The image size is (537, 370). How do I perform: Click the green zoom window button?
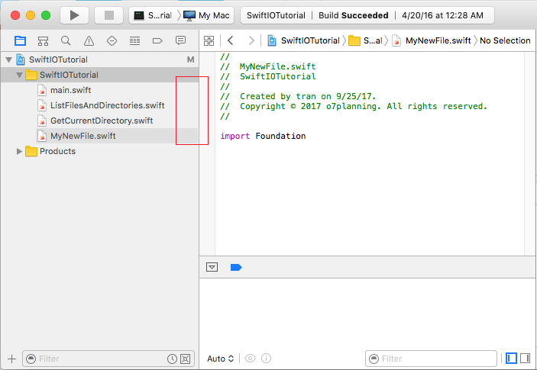[46, 15]
